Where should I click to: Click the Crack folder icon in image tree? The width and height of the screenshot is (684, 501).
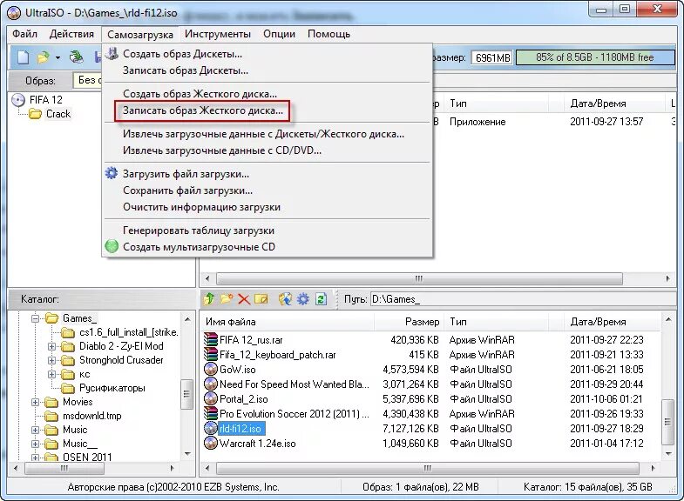click(35, 114)
